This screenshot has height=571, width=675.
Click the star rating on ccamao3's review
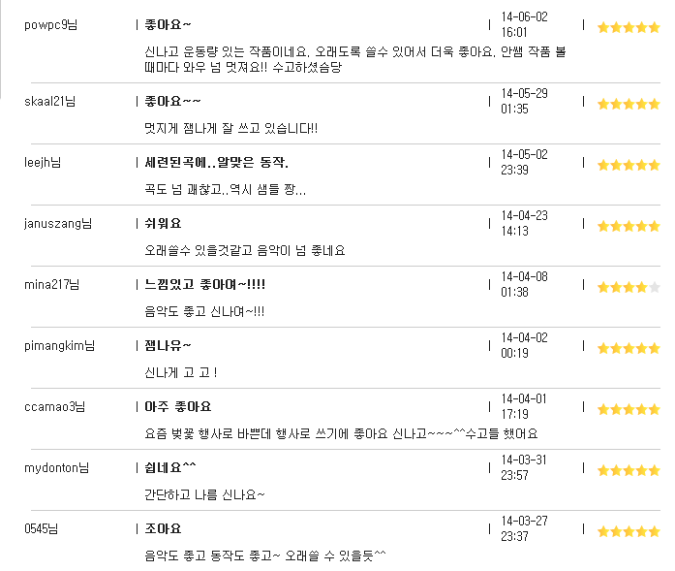click(x=629, y=409)
